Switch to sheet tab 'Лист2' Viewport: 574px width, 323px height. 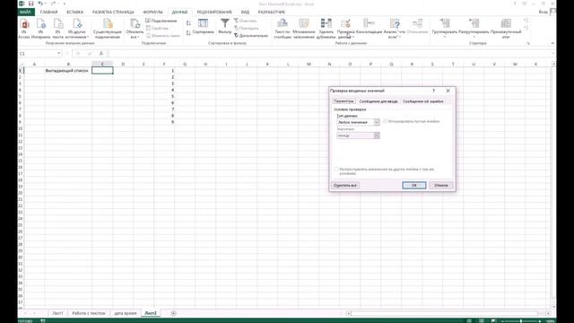(151, 313)
